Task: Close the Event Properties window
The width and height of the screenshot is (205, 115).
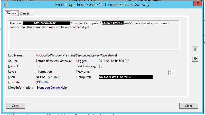Action: pos(198,3)
